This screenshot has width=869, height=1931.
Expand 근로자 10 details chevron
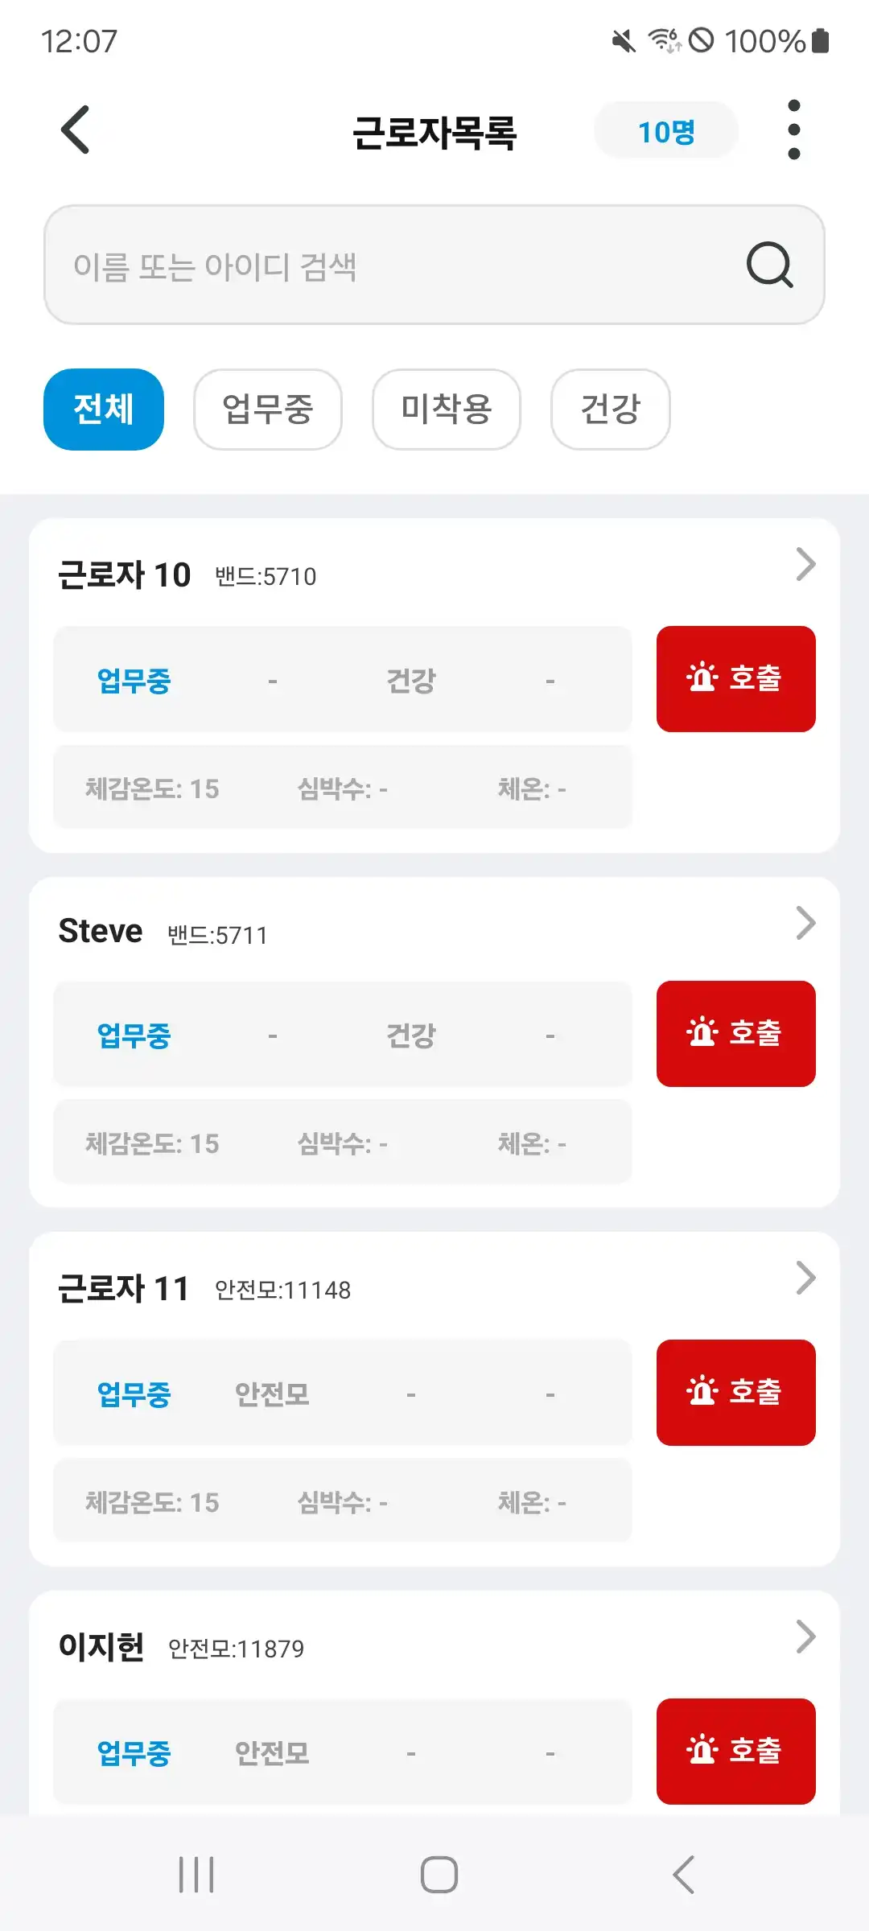(805, 564)
